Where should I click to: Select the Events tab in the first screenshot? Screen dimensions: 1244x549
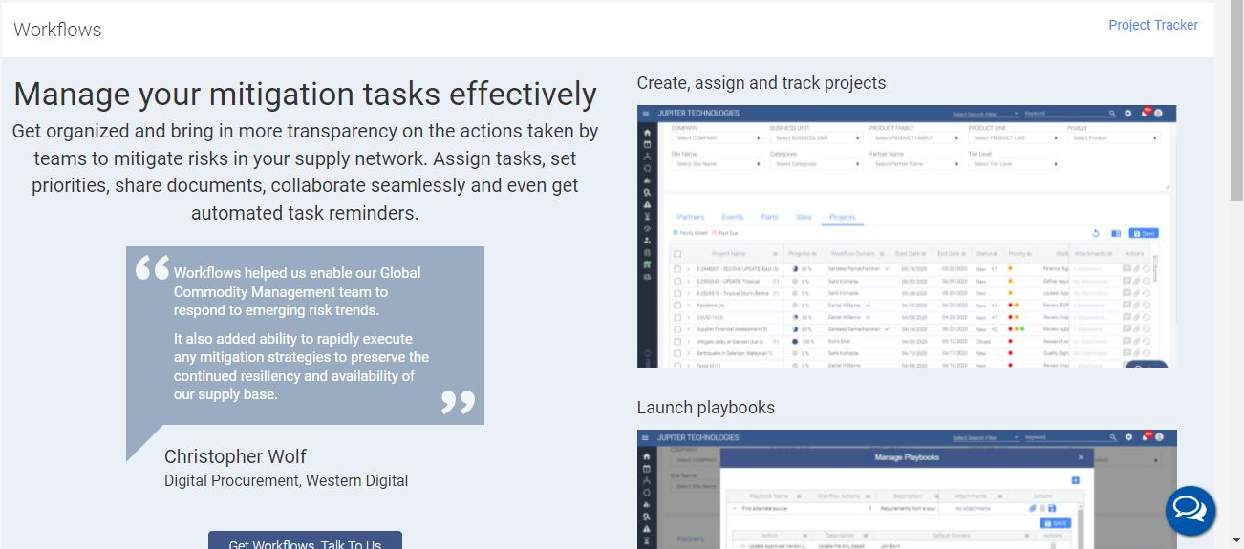[733, 217]
